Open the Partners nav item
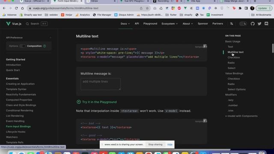The height and width of the screenshot is (154, 274). pos(217,24)
